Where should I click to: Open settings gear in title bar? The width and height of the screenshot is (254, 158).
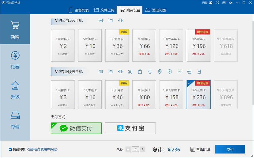(x=231, y=3)
